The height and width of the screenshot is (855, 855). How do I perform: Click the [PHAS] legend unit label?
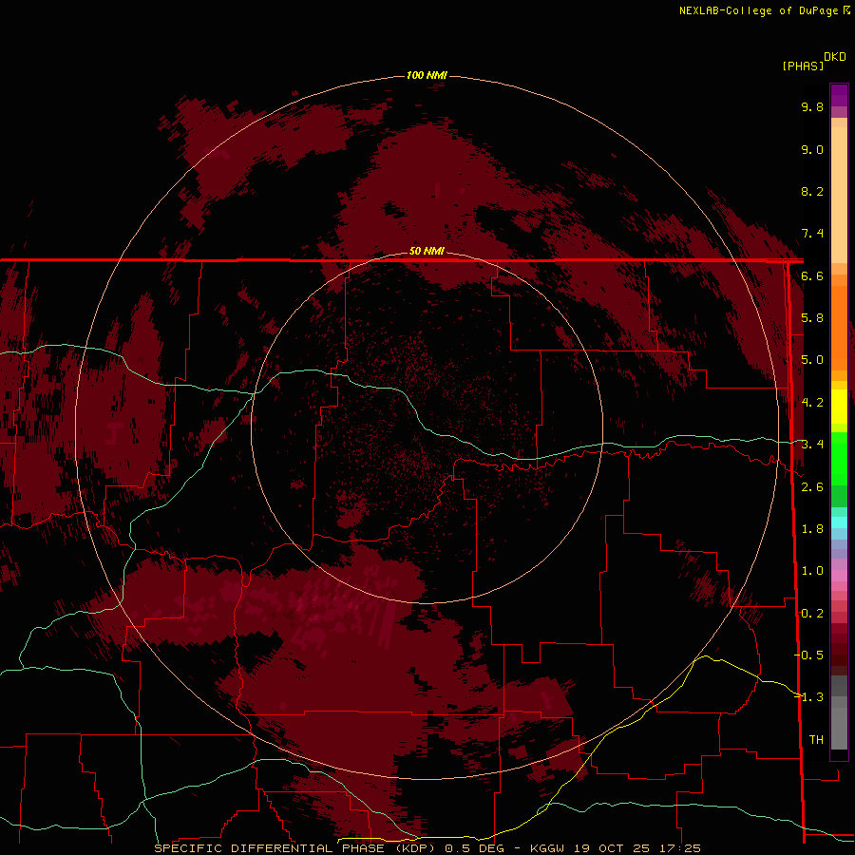pyautogui.click(x=803, y=66)
